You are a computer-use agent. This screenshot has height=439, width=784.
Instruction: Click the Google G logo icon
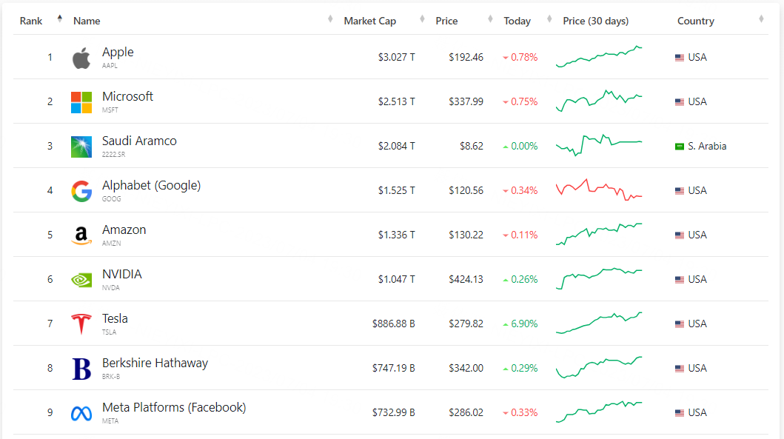(81, 191)
